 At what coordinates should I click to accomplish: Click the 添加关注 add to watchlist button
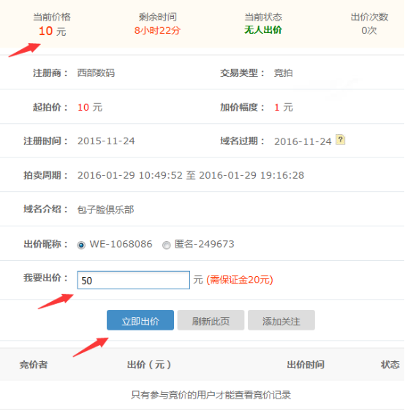(281, 320)
